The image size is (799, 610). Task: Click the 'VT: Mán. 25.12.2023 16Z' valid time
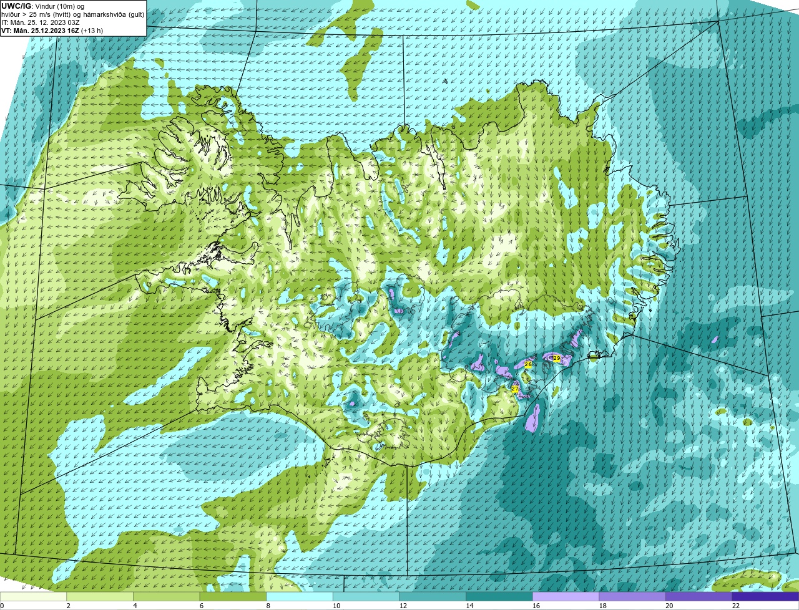click(x=41, y=30)
